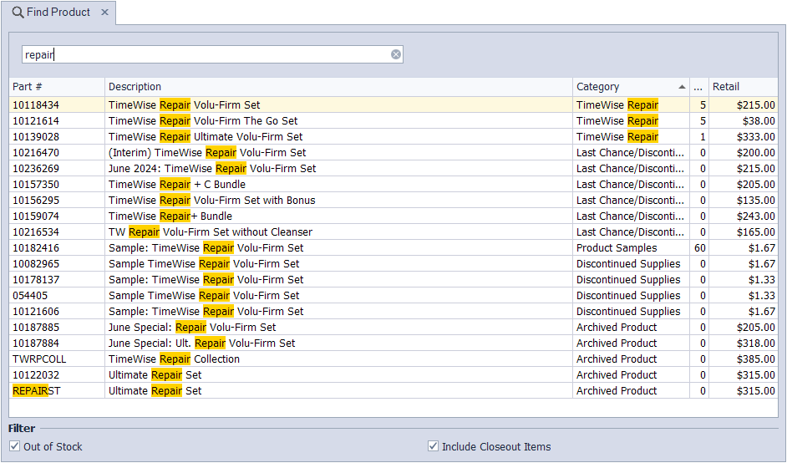Select June Special: Ult. Repair Volu-Firm Set
787x463 pixels.
tap(202, 343)
